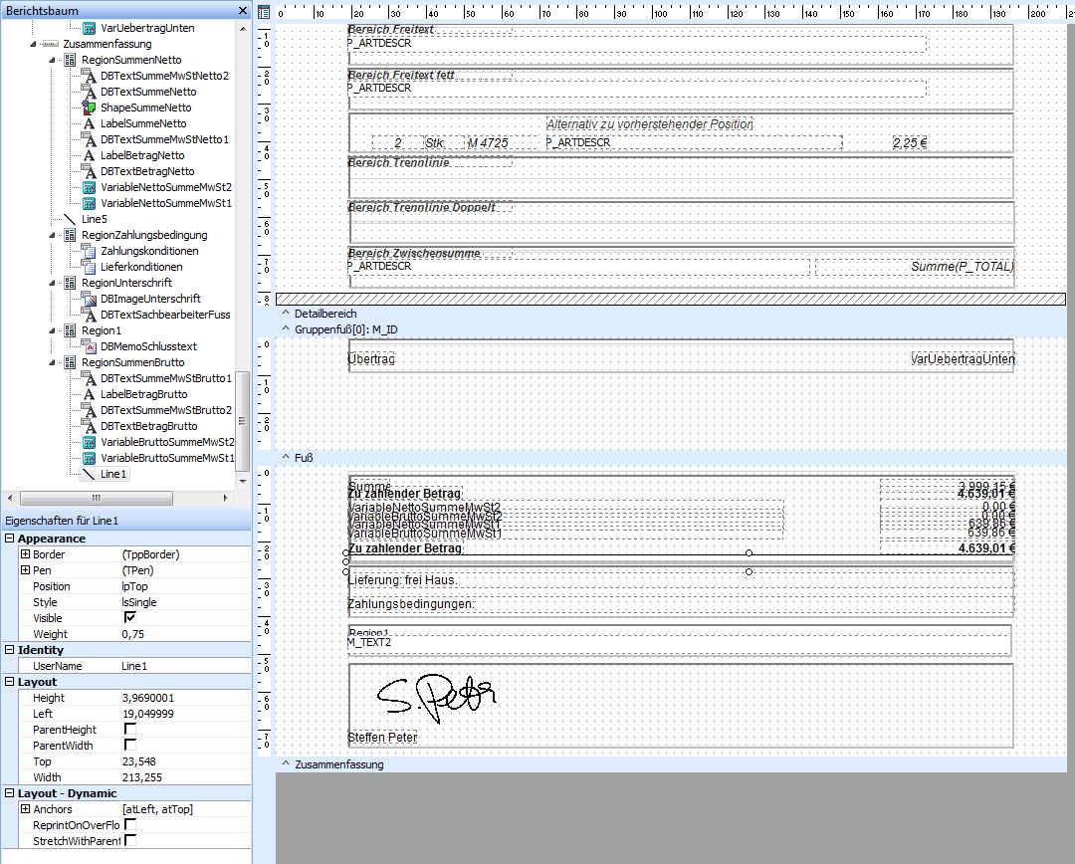Click the ruler corner report icon

pyautogui.click(x=264, y=12)
